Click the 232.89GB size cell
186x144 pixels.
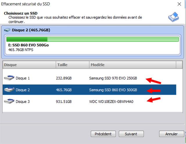pyautogui.click(x=64, y=78)
